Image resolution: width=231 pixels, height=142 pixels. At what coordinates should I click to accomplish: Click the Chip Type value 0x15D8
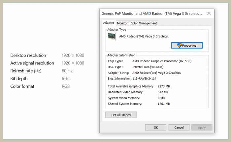162,61
